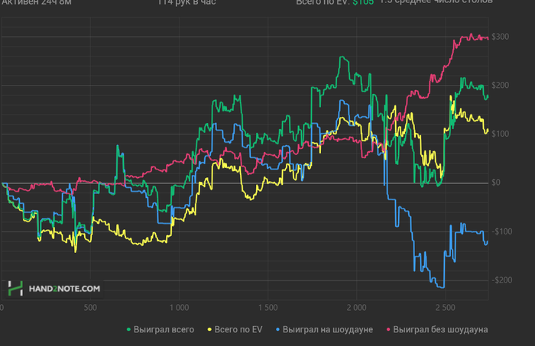Hide the Выиграл без шоудауна series label
The height and width of the screenshot is (346, 535).
tap(440, 330)
